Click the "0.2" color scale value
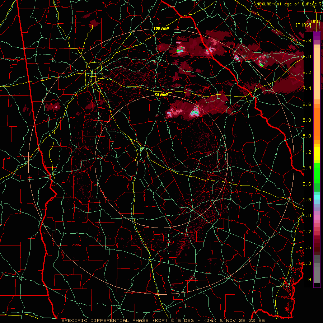323x323 pixels. coord(307,231)
